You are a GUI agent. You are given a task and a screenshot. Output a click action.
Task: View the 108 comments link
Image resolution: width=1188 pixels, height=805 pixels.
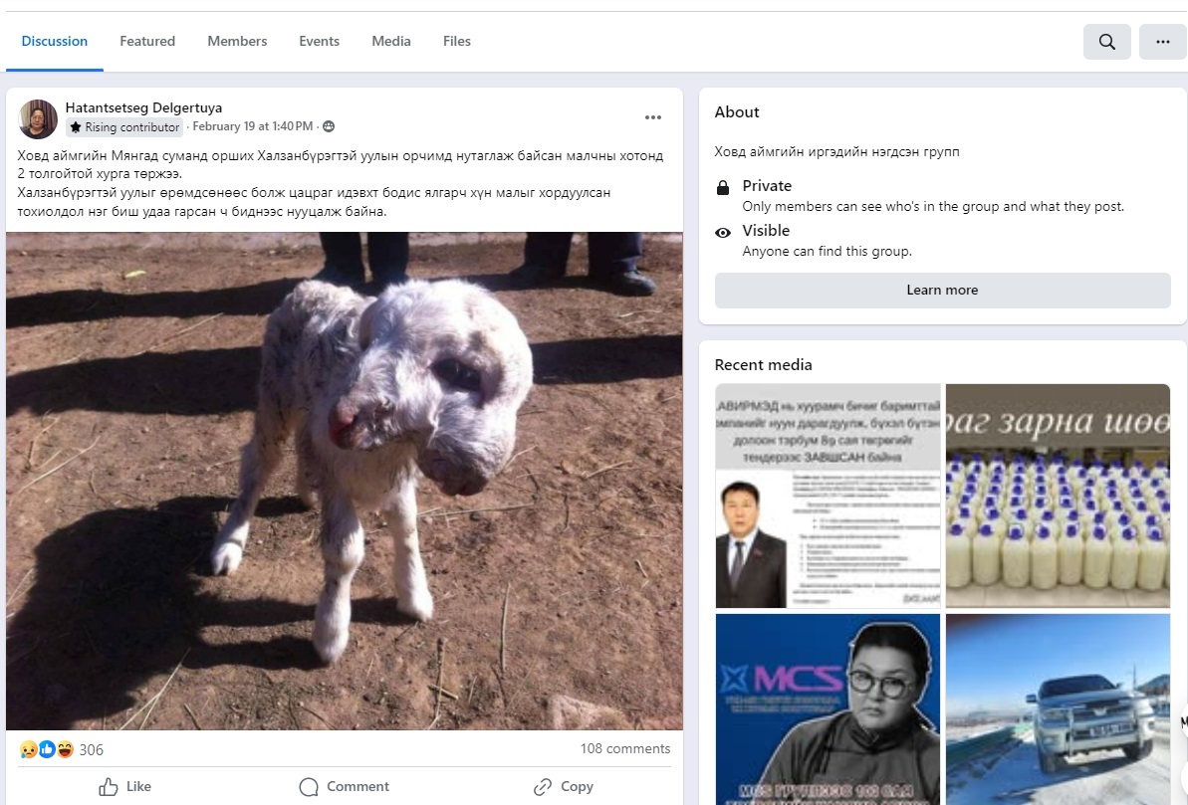click(625, 748)
